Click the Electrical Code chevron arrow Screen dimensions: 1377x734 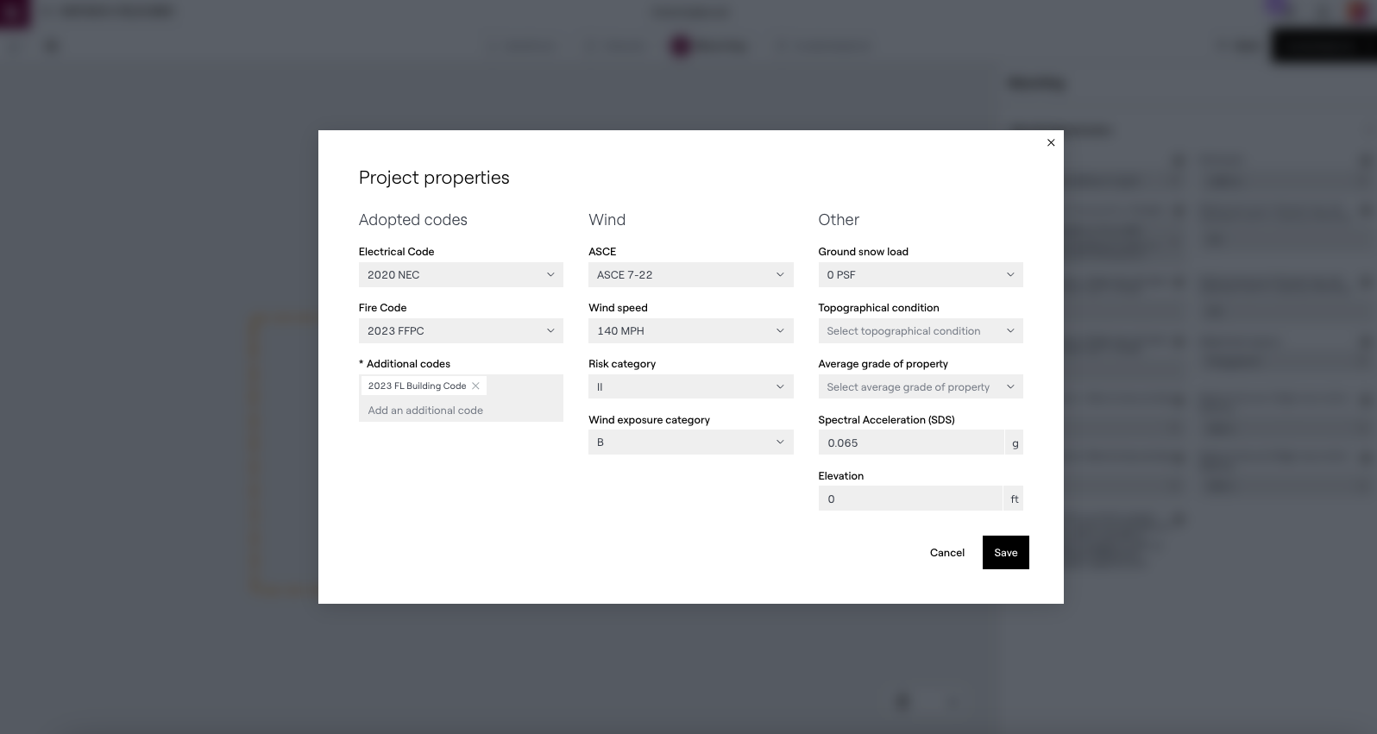(x=550, y=275)
